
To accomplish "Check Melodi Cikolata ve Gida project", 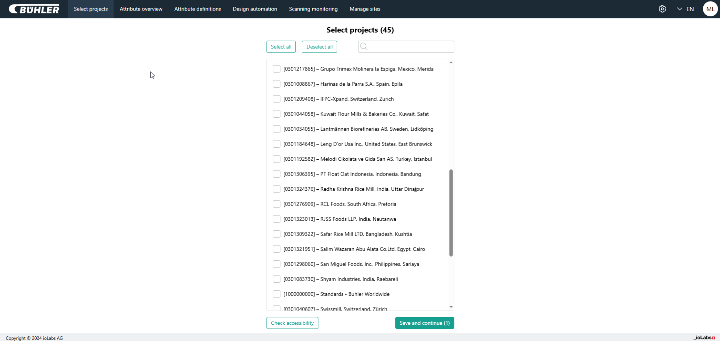I will point(276,159).
